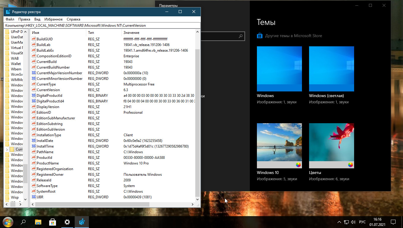
Task: Open Settings gear on the taskbar
Action: (x=67, y=222)
